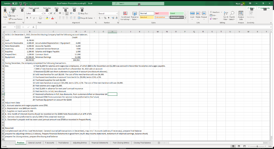Viewport: 274px width, 149px height.
Task: Align text to the left
Action: (60, 18)
